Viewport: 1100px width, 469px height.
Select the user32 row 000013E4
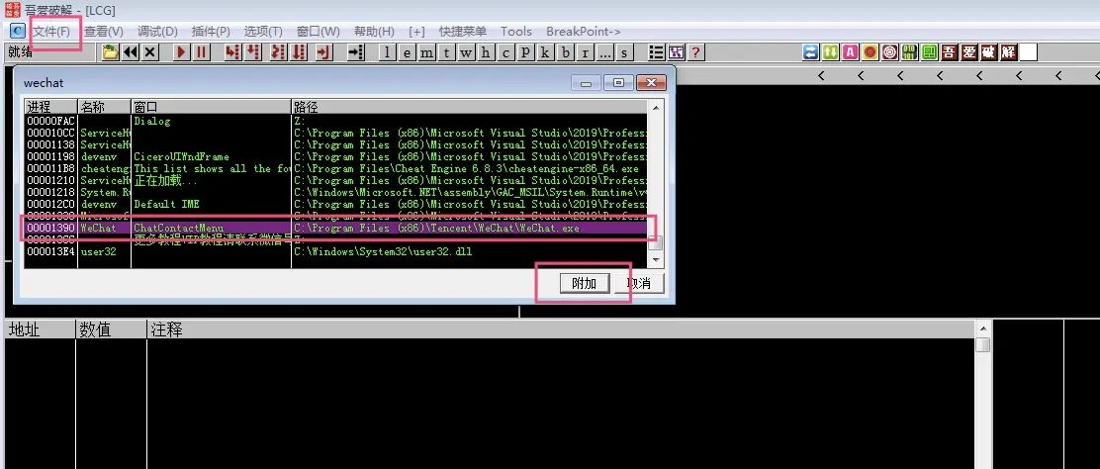[336, 251]
